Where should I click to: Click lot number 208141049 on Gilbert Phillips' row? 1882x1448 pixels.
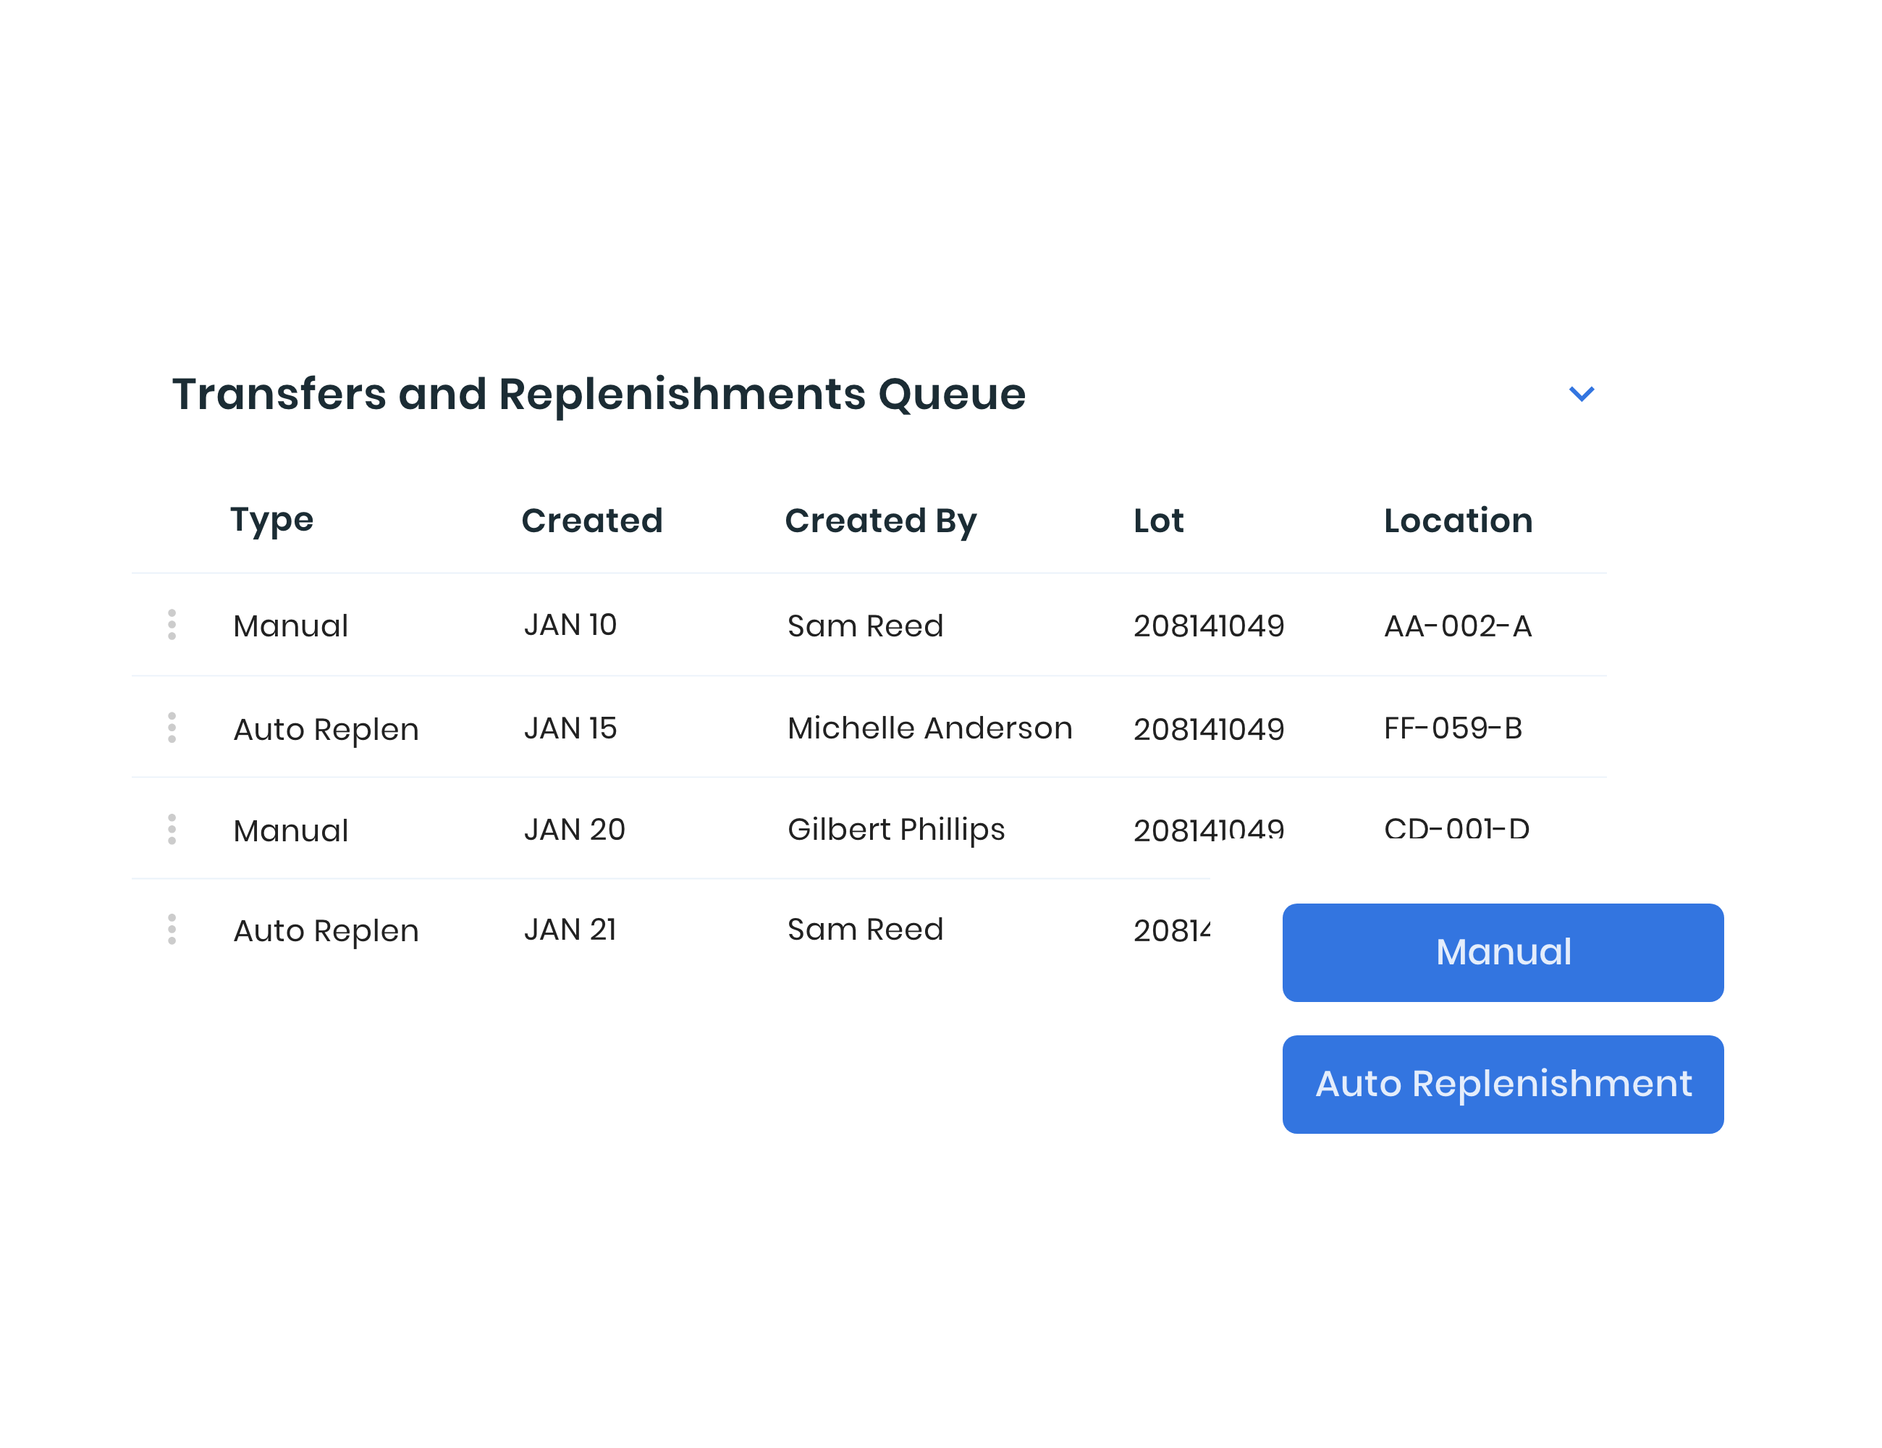(1209, 829)
